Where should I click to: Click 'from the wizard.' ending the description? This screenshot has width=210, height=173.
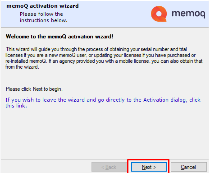point(22,67)
